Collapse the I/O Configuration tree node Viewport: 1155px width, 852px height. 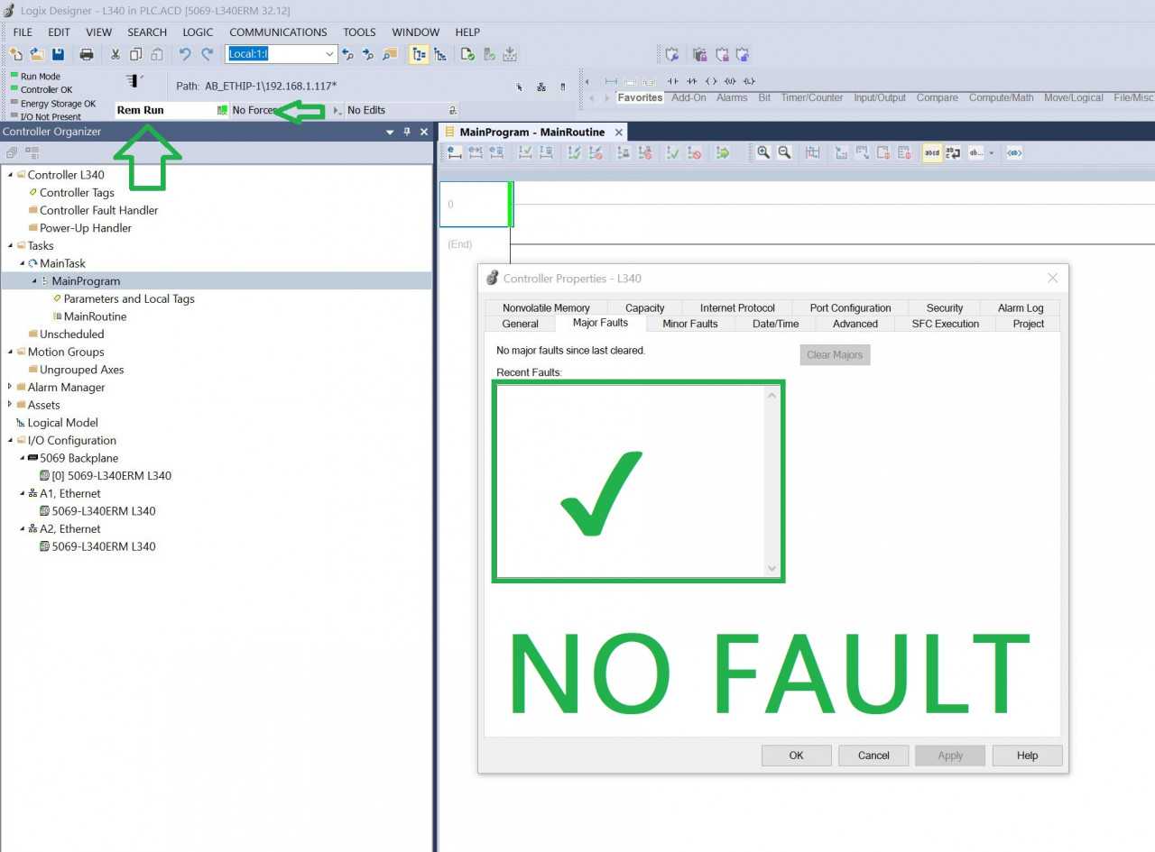click(x=10, y=440)
